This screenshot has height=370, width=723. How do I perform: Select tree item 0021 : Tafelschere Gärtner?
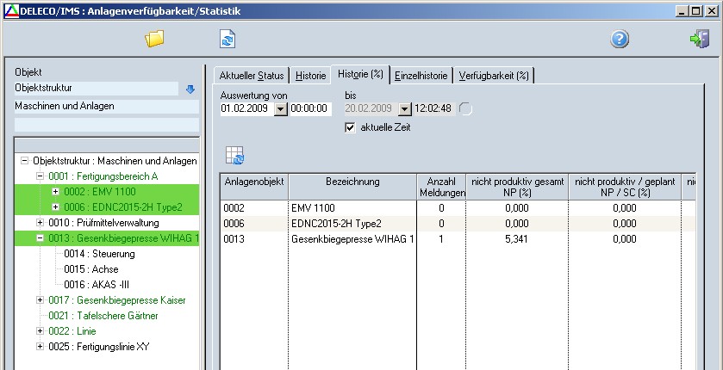pos(104,316)
